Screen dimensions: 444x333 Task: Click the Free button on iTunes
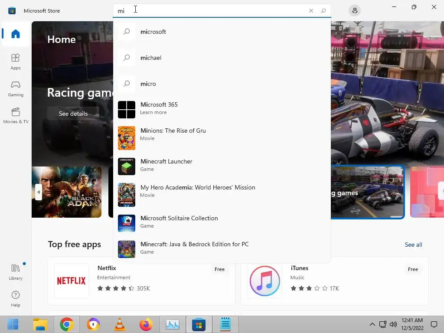pyautogui.click(x=413, y=269)
